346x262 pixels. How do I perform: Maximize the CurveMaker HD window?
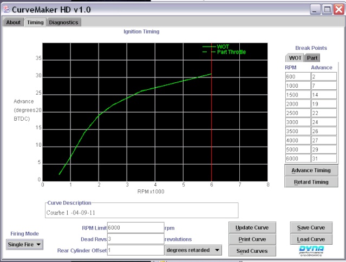pos(327,10)
